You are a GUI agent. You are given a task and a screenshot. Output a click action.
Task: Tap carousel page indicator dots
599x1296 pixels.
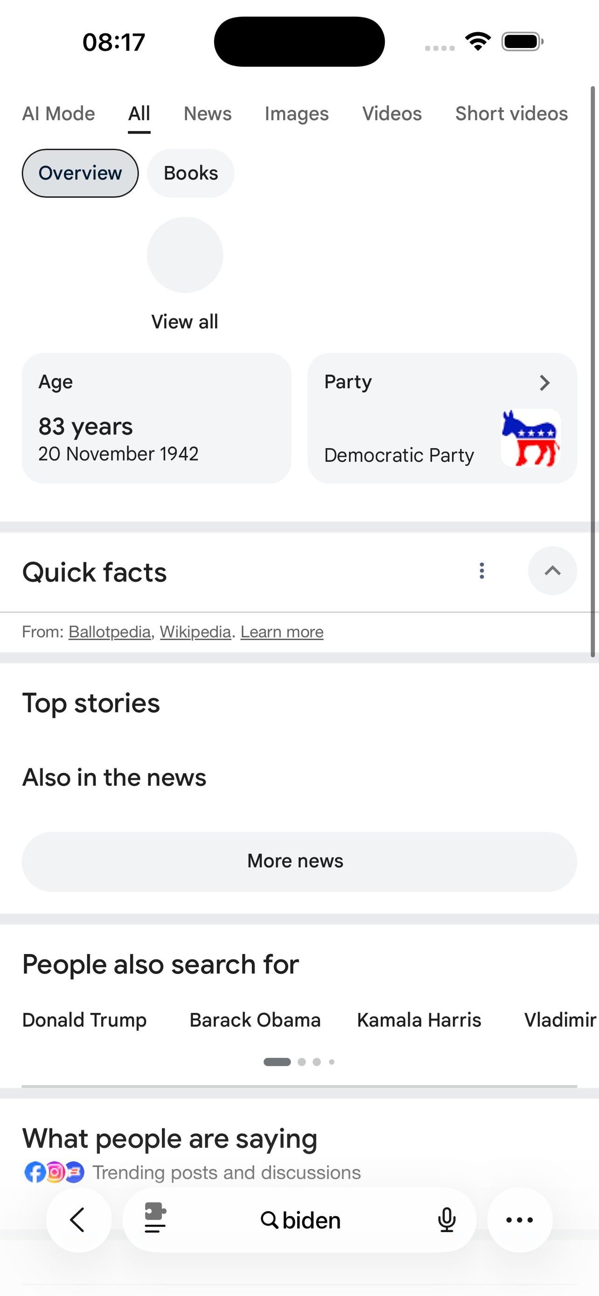[299, 1062]
